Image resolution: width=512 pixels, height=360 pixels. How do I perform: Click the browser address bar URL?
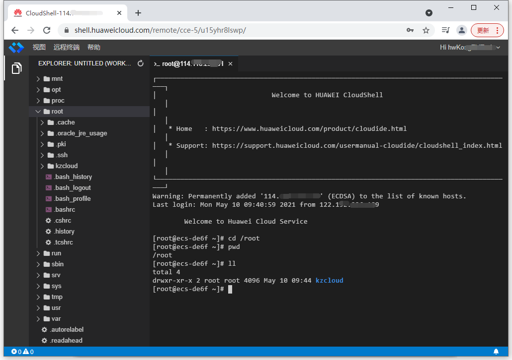coord(160,30)
